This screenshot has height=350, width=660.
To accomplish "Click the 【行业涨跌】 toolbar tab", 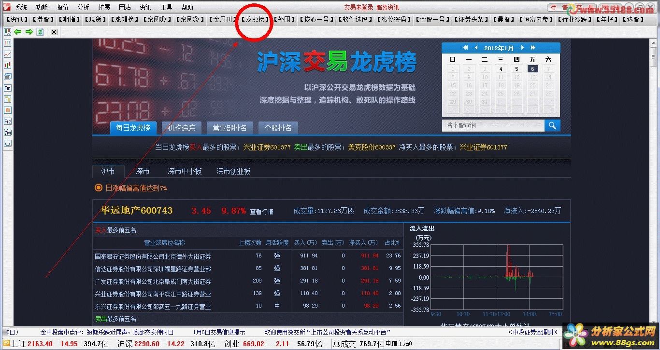I will 574,19.
